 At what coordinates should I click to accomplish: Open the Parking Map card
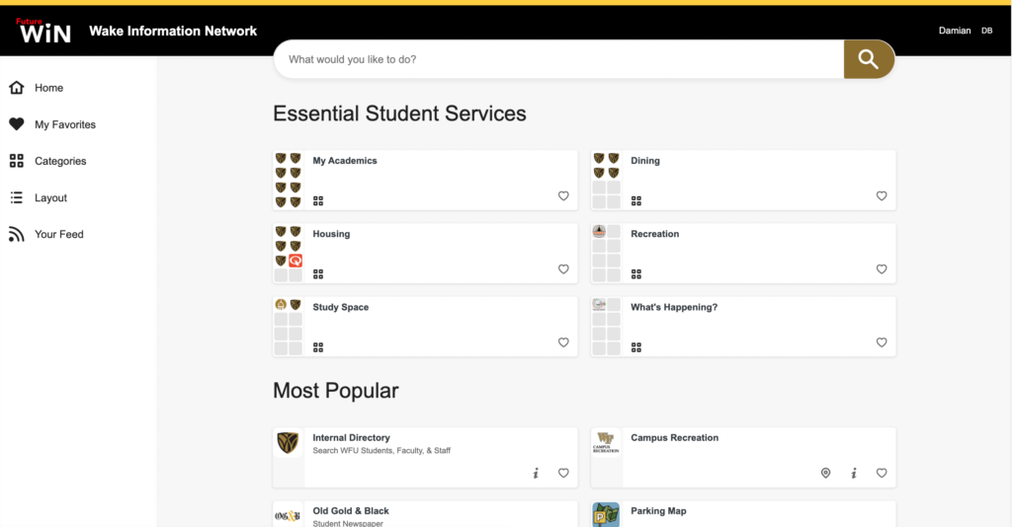point(743,514)
